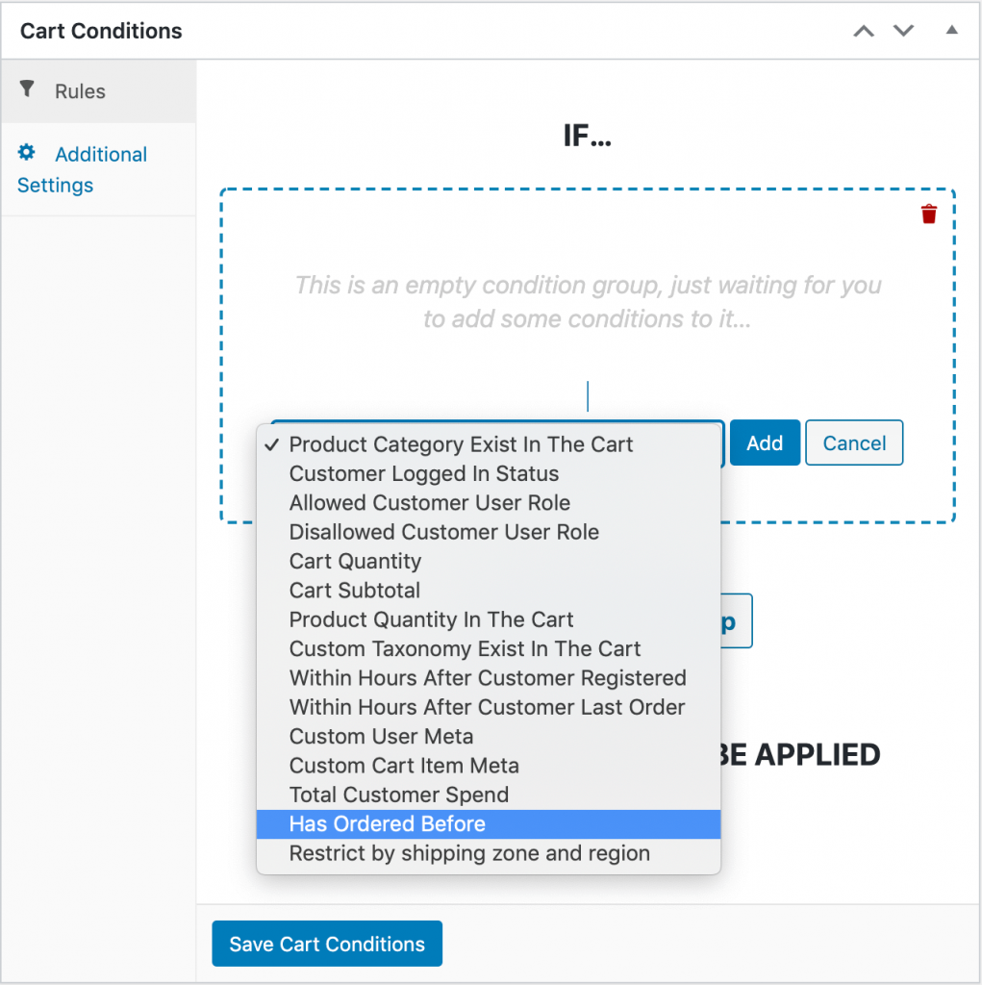The width and height of the screenshot is (982, 985).
Task: Move Cart Conditions panel up
Action: [x=864, y=31]
